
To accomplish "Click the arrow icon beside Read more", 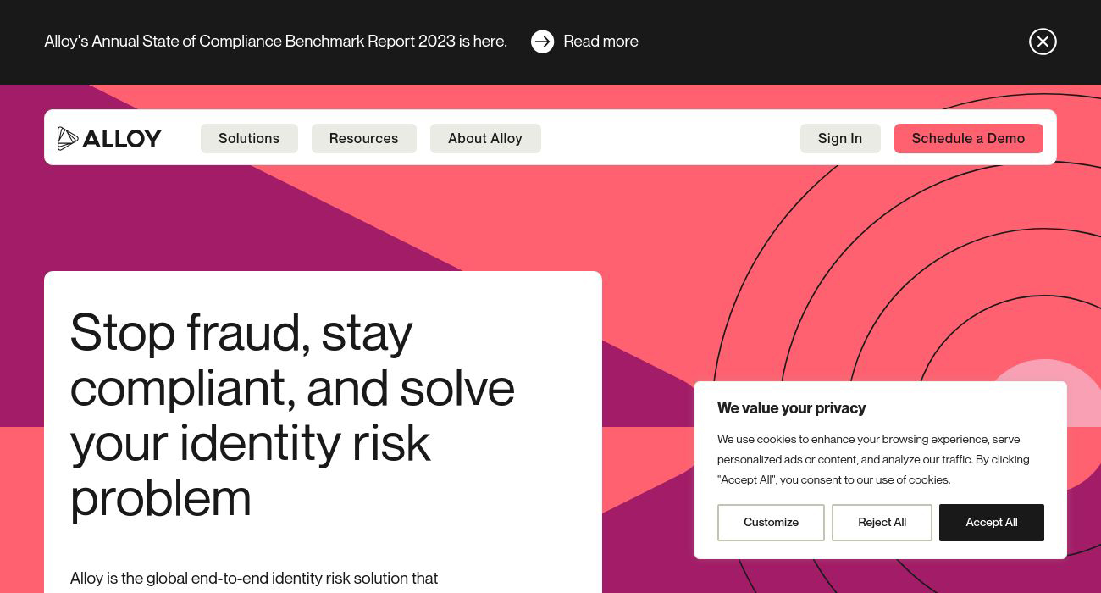I will point(542,42).
